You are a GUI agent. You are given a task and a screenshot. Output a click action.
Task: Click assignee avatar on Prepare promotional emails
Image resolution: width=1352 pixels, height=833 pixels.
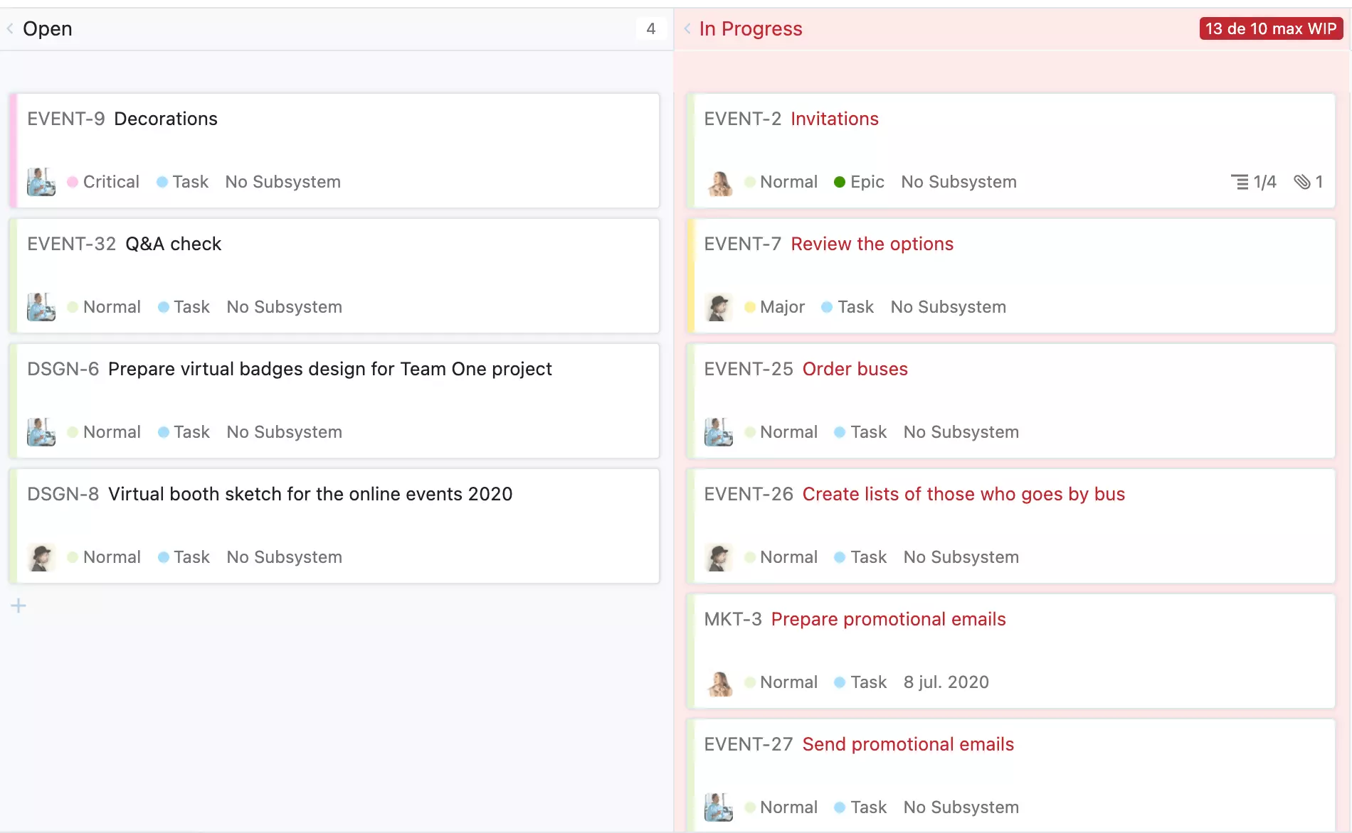point(719,682)
